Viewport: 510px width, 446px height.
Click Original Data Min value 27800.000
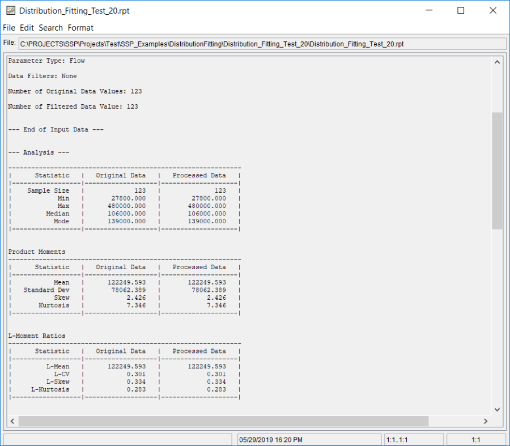point(129,198)
